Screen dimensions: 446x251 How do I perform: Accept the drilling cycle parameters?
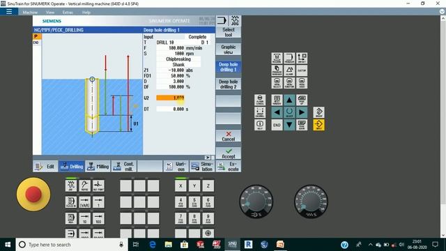[x=228, y=153]
